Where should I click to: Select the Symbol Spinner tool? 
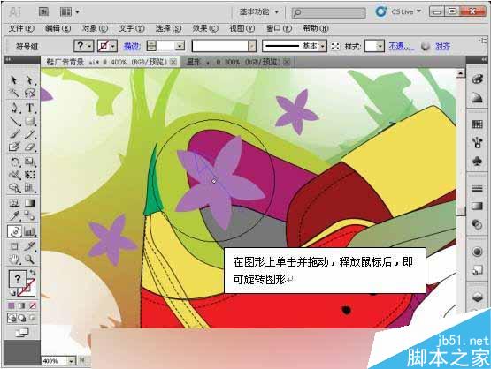click(x=14, y=231)
